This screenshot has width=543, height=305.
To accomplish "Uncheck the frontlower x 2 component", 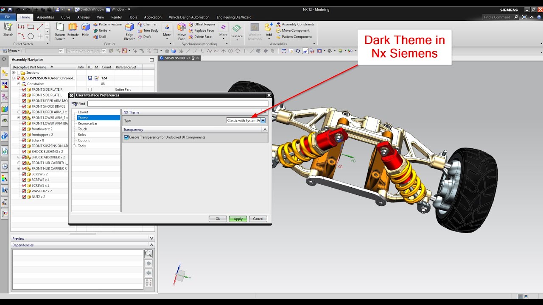I will tap(24, 129).
